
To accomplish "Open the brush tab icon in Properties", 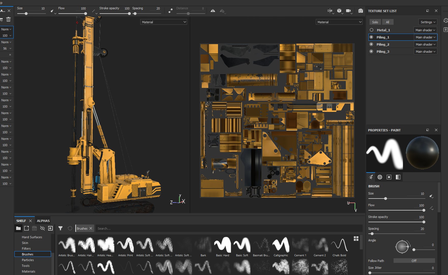I will (x=371, y=177).
